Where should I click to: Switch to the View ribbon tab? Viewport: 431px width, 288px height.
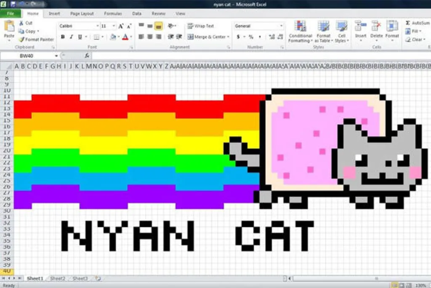tap(180, 13)
